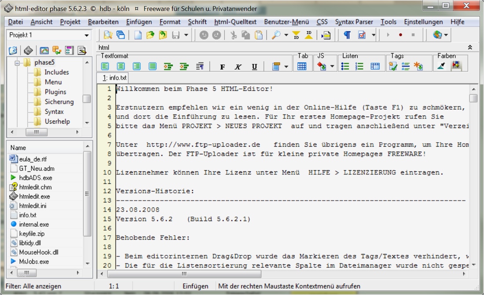Select the Includes folder in tree
Screen dimensions: 484x295
coord(56,72)
